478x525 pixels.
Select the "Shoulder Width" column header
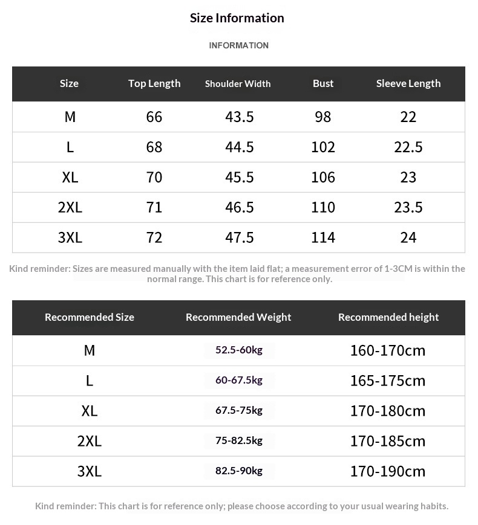(x=238, y=84)
